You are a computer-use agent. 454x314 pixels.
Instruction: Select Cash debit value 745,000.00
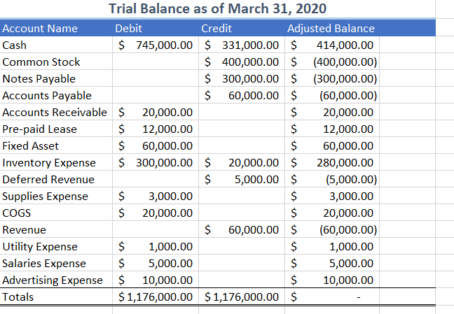[x=156, y=45]
